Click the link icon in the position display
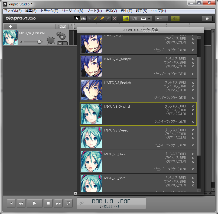218x214 pixels. [x=82, y=203]
